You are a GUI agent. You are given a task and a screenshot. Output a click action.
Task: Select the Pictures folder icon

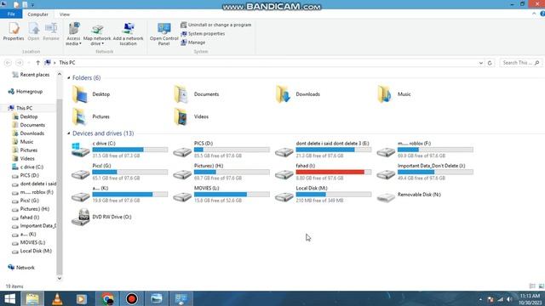click(80, 116)
